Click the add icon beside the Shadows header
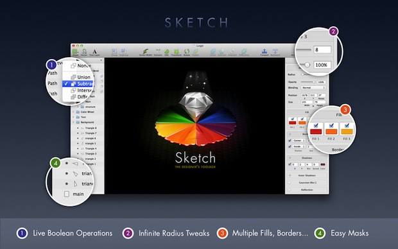The width and height of the screenshot is (398, 249). [290, 158]
